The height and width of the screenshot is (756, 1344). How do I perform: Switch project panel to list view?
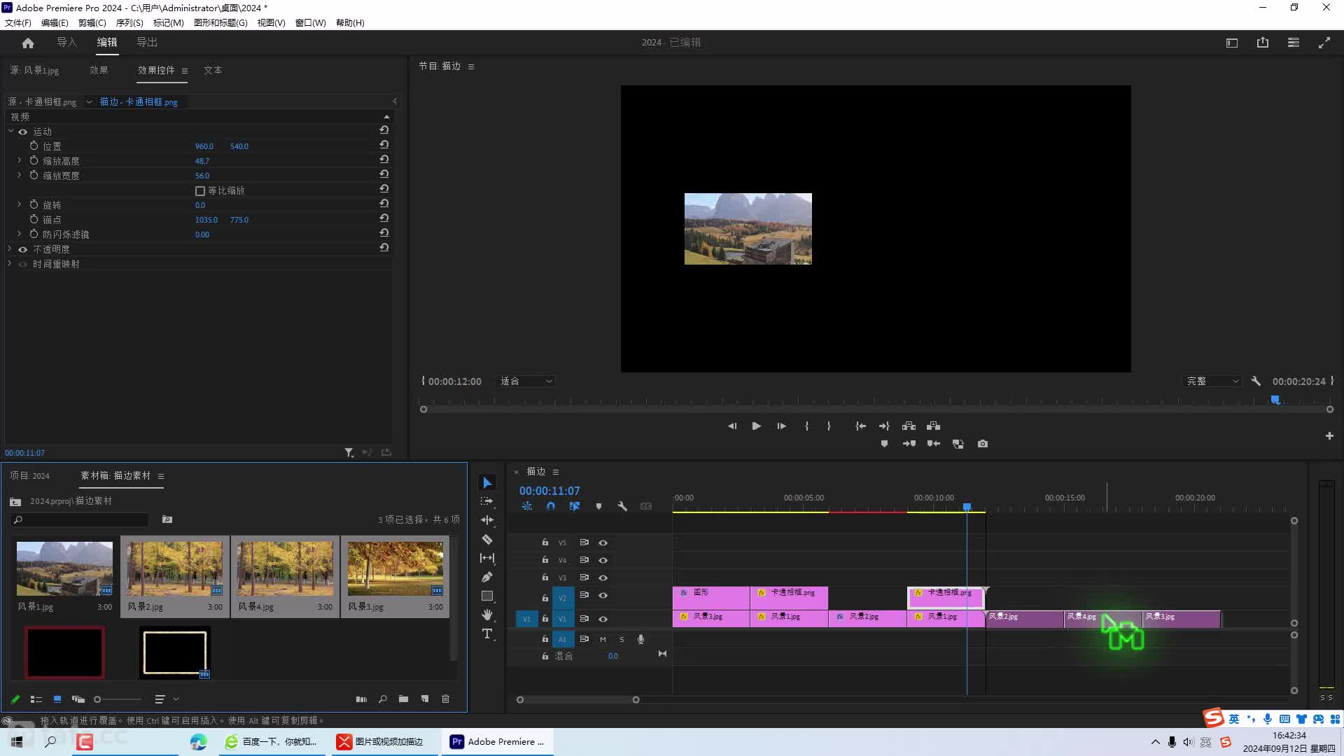[x=36, y=699]
